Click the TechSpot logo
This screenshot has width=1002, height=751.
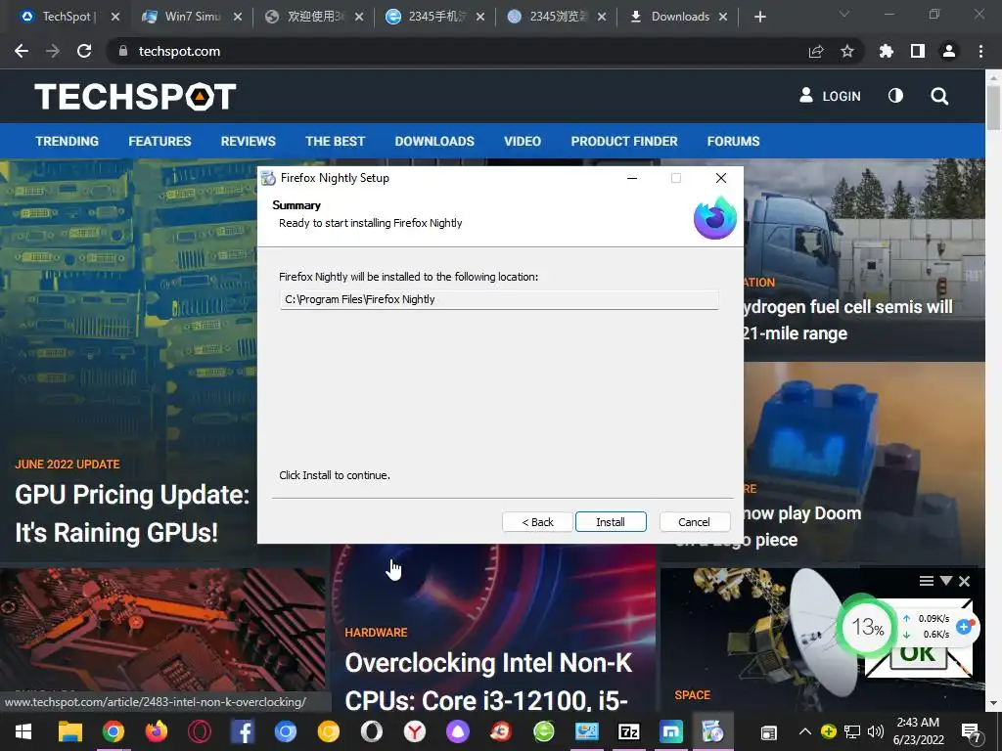coord(135,97)
